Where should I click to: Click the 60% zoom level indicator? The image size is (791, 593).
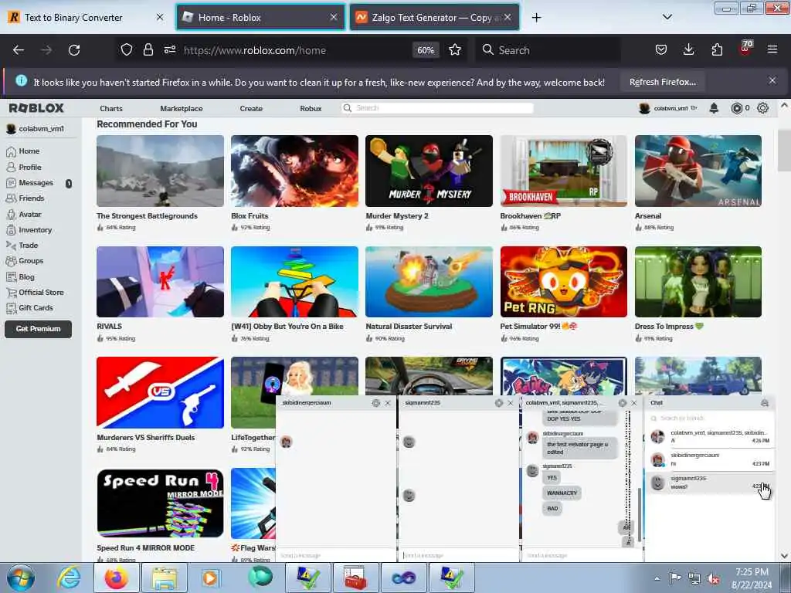[426, 50]
